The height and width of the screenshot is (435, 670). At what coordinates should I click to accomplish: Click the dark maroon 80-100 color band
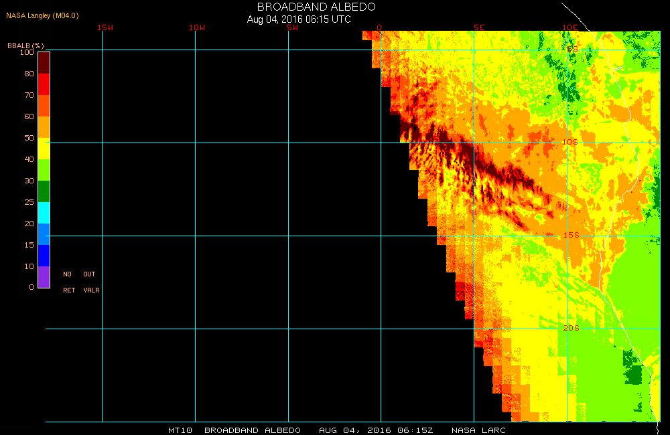44,63
